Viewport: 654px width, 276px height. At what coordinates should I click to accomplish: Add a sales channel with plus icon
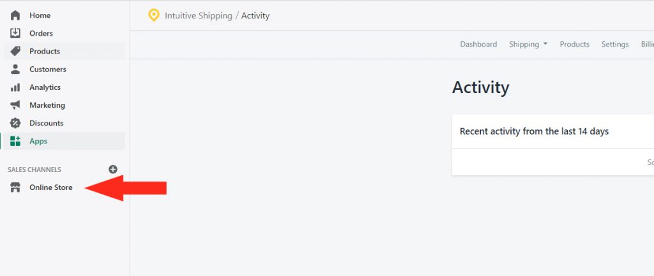click(113, 170)
